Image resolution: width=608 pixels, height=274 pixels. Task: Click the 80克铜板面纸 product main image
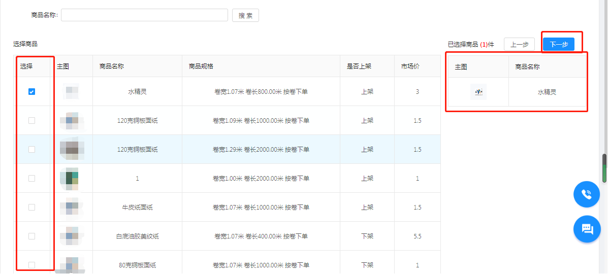(71, 265)
